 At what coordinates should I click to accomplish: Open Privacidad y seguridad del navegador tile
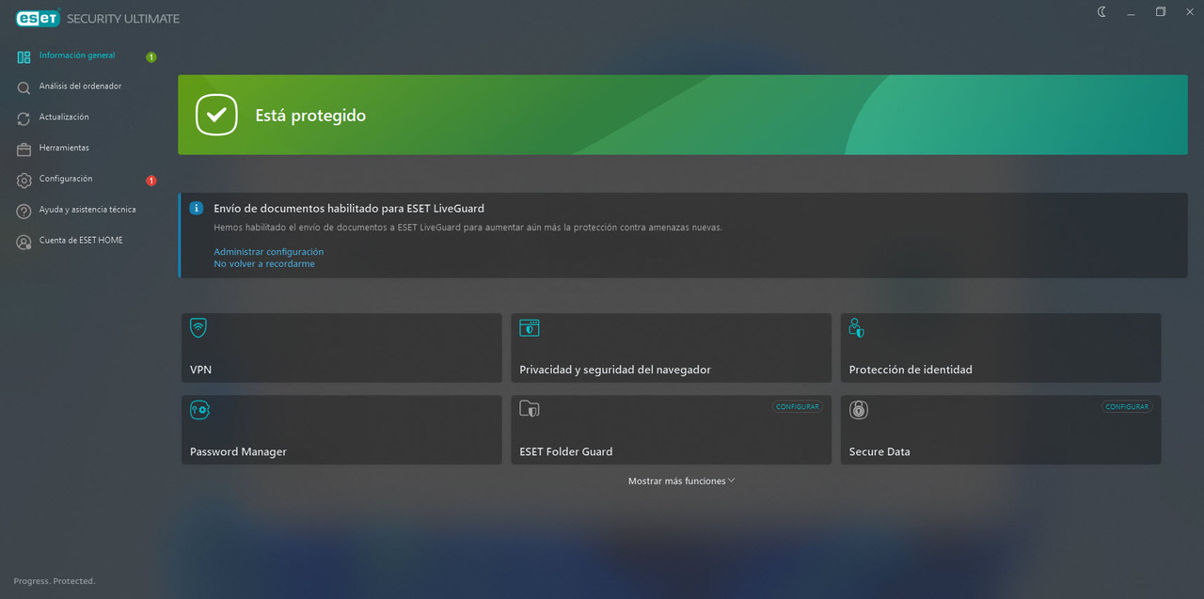point(671,348)
